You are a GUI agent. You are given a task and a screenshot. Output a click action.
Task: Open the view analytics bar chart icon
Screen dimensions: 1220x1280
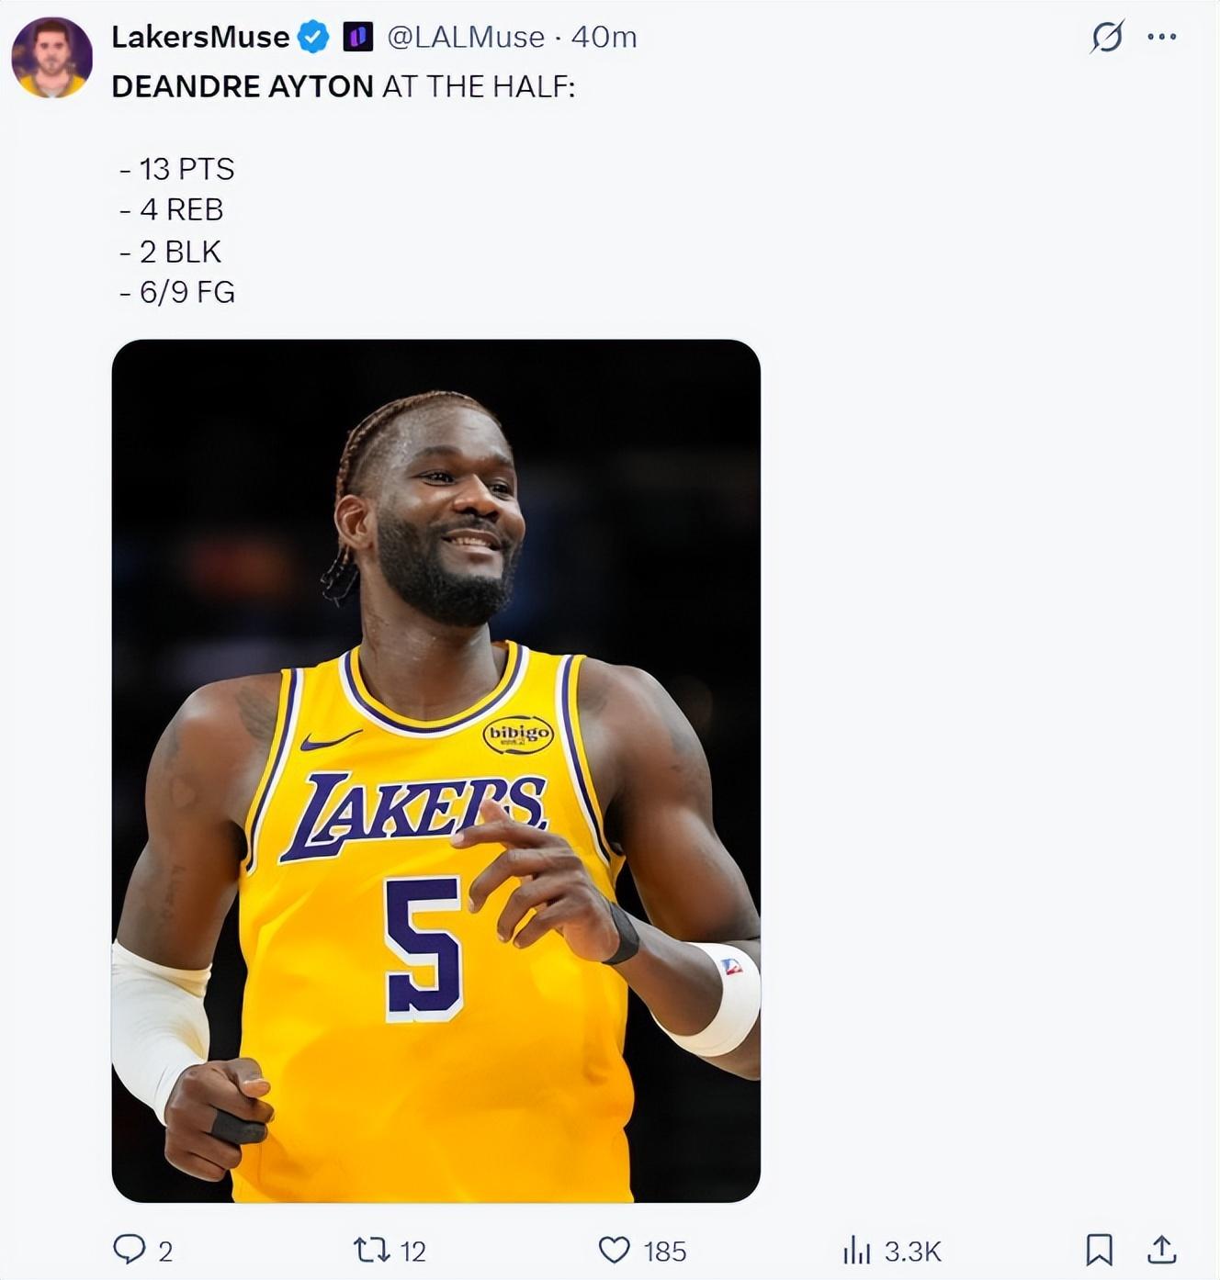point(856,1250)
